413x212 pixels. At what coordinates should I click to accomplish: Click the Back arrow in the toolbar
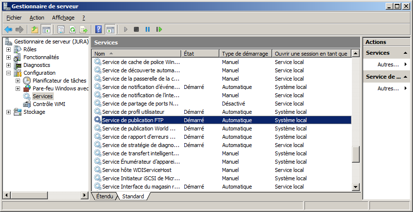click(8, 29)
